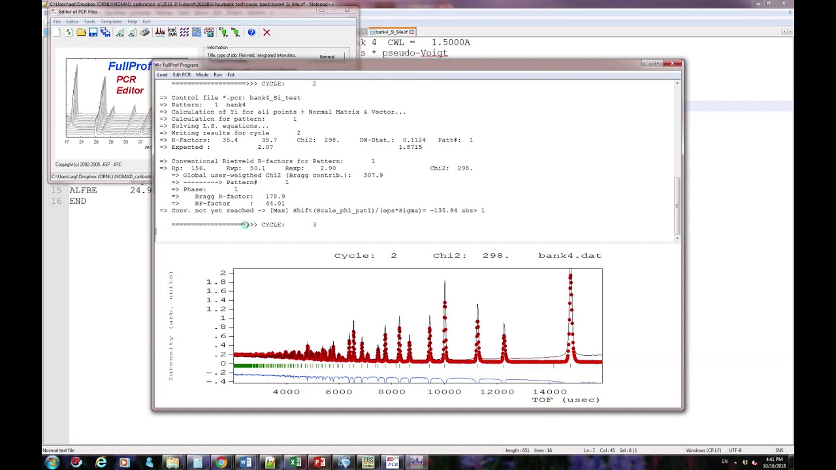
Task: Click the 'bank4.dat' label above the plot
Action: [570, 256]
